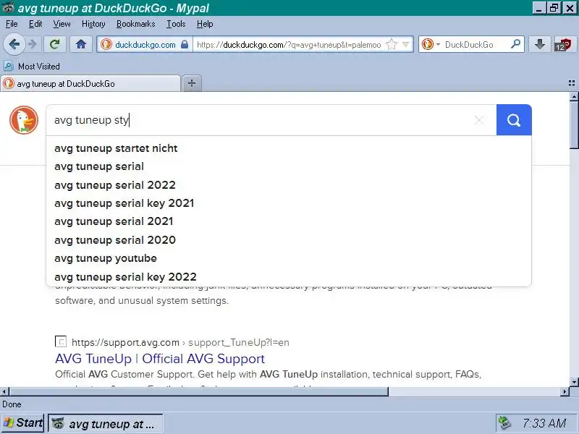Choose suggestion 'avg tuneup serial 2022'
Image resolution: width=579 pixels, height=434 pixels.
pos(289,185)
